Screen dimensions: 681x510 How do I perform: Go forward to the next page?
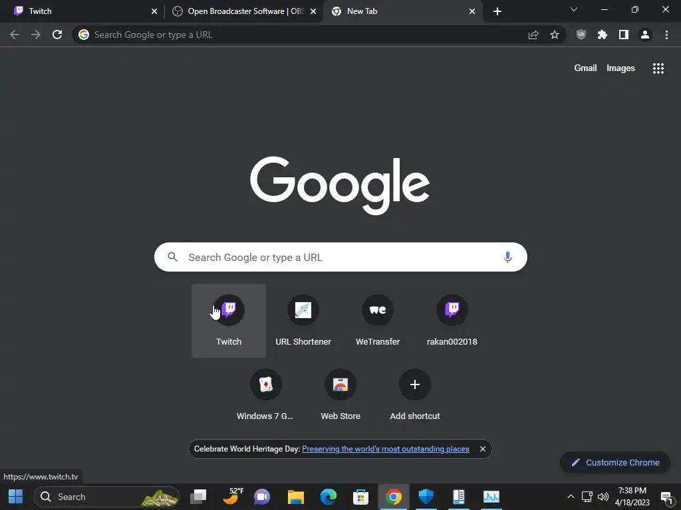36,35
